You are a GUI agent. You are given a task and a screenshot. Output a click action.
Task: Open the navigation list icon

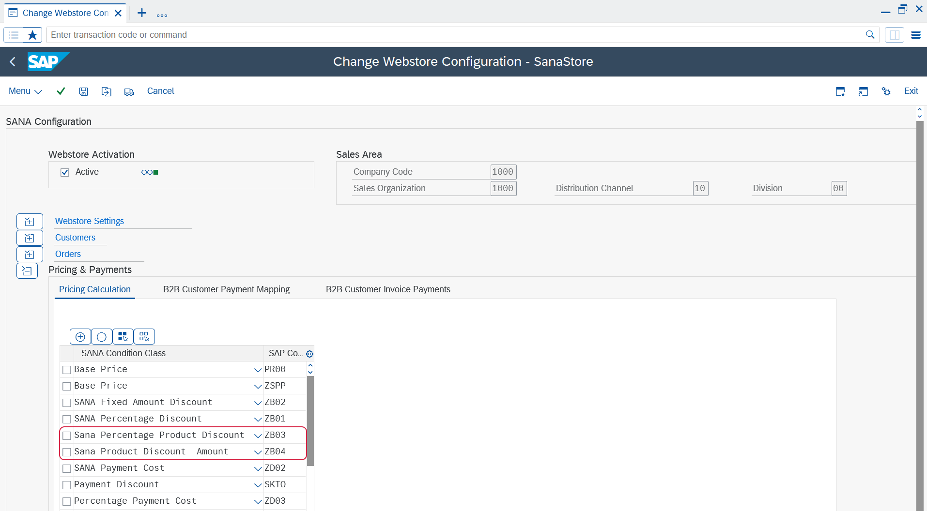[x=14, y=35]
